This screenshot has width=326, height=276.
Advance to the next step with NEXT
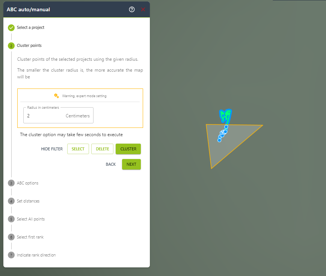[131, 164]
